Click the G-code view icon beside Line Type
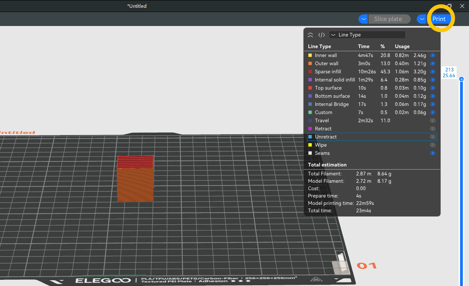469x286 pixels. [x=322, y=35]
